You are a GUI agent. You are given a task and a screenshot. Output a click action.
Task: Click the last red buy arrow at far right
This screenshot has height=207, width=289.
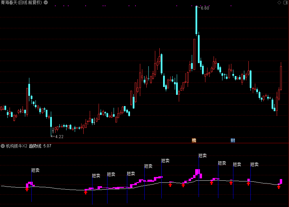pyautogui.click(x=279, y=187)
